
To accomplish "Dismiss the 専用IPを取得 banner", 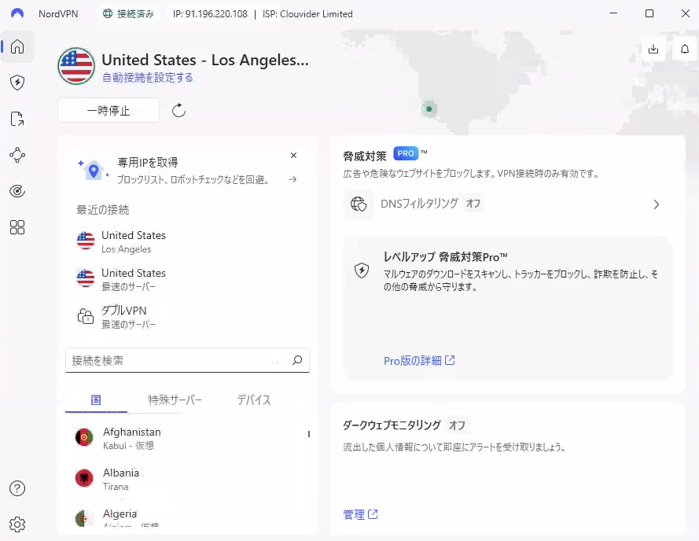I will pos(293,156).
